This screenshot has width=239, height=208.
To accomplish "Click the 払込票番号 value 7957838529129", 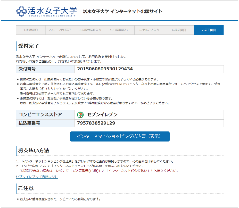I will tap(96, 123).
